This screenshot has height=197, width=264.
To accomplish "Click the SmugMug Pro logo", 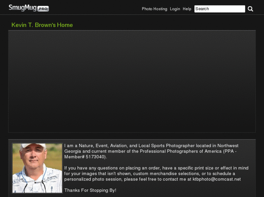I will click(29, 8).
